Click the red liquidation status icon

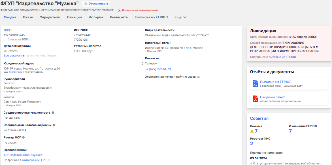click(120, 10)
